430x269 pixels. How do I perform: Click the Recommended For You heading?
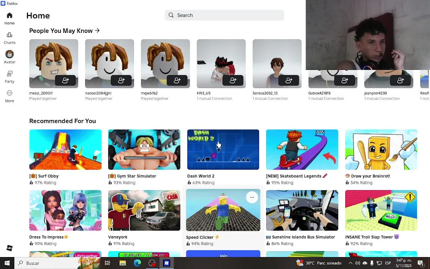63,121
